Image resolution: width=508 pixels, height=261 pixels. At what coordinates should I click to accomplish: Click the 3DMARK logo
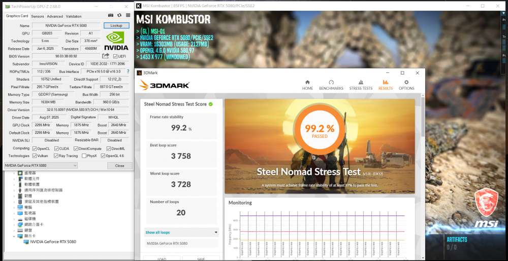pyautogui.click(x=164, y=85)
